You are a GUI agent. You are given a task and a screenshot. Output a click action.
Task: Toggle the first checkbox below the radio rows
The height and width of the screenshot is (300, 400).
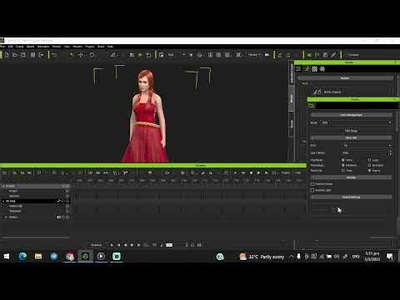coord(312,184)
